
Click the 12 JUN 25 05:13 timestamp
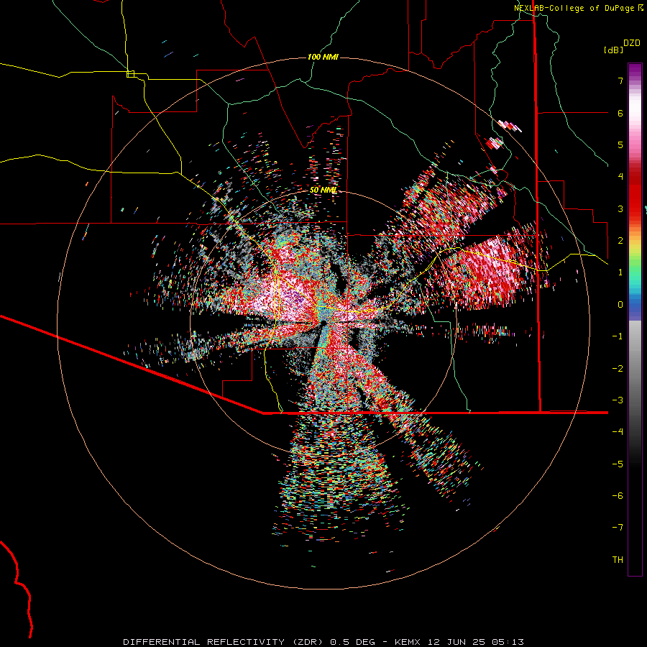[x=476, y=642]
